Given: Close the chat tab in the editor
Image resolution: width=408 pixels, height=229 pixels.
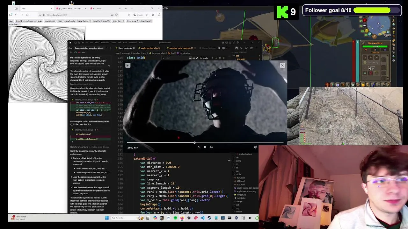Looking at the screenshot, I should point(110,48).
